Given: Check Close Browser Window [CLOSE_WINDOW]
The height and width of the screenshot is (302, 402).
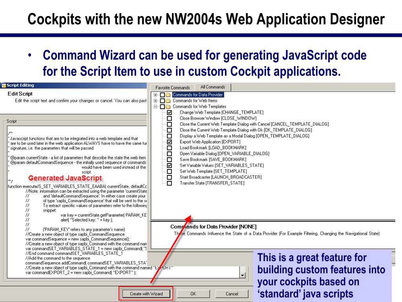Looking at the screenshot, I should (x=169, y=118).
